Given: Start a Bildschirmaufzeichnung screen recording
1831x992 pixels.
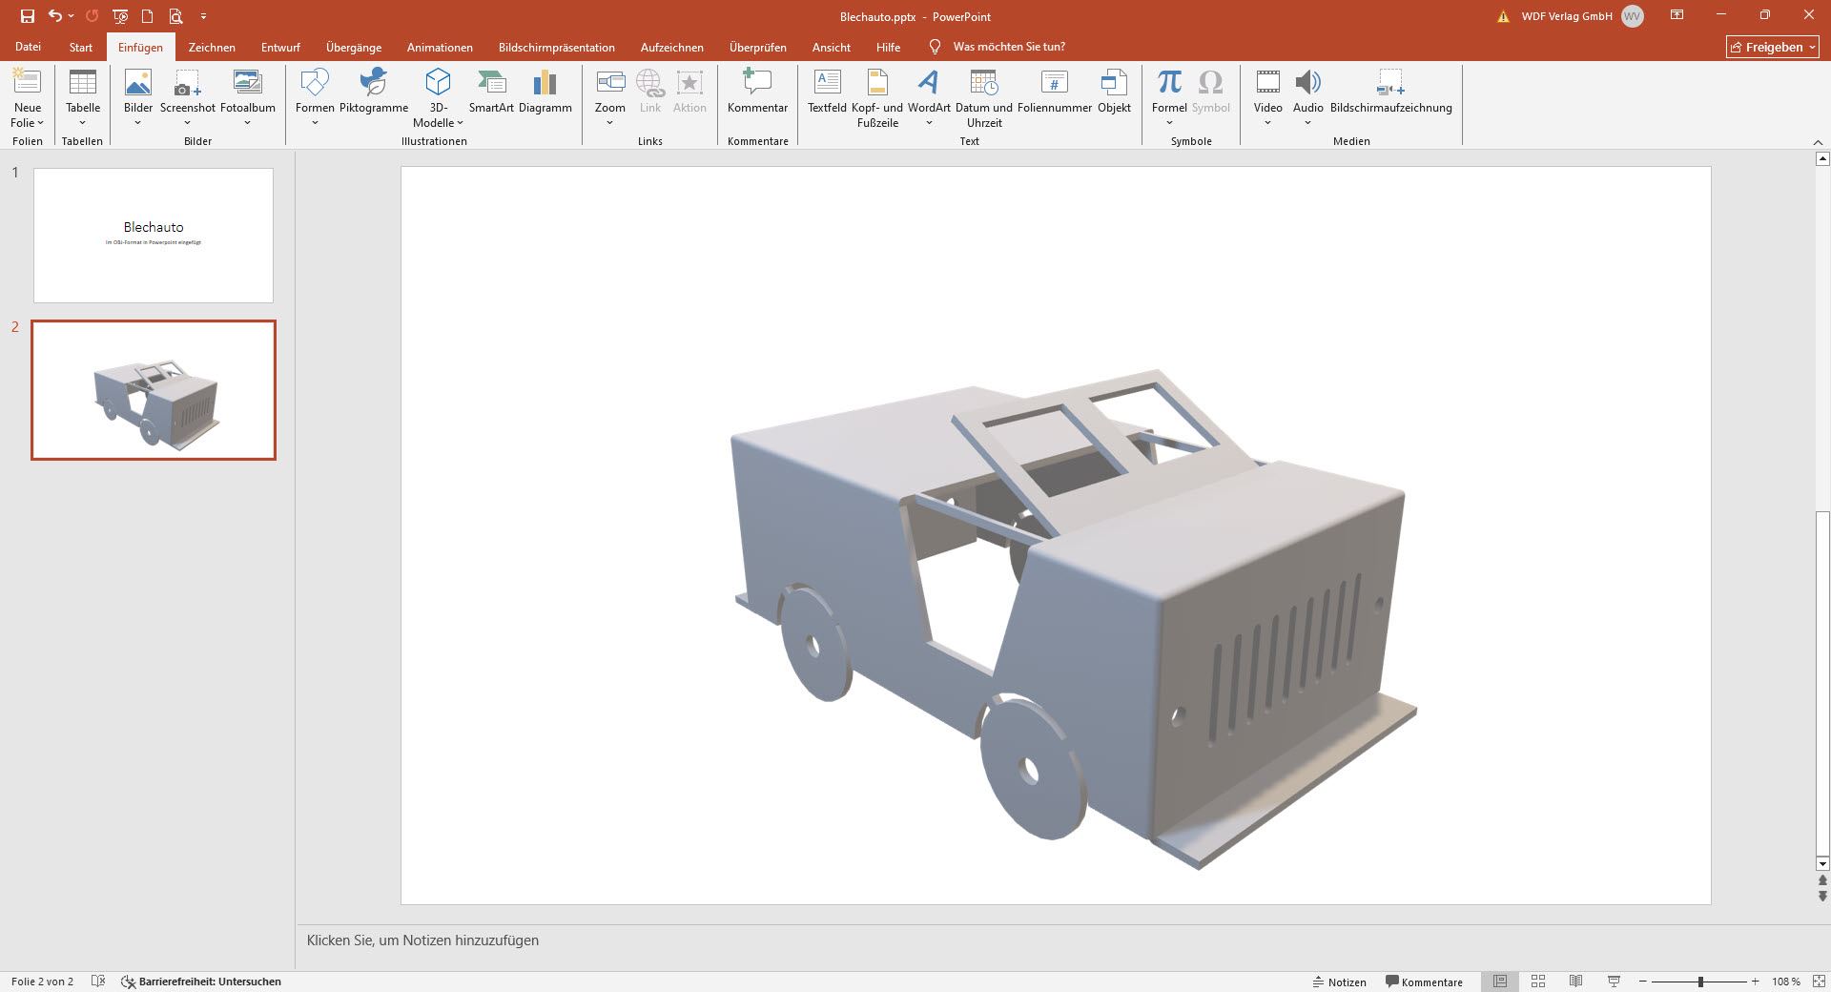Looking at the screenshot, I should pos(1390,93).
